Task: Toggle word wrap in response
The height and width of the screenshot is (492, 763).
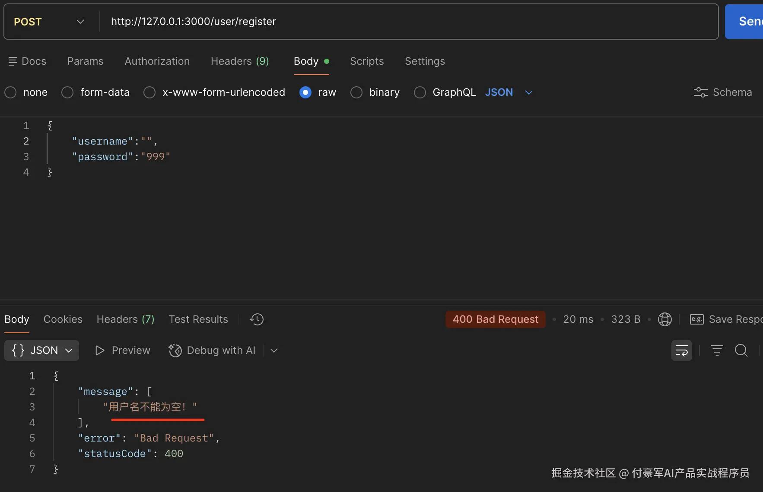Action: tap(681, 350)
